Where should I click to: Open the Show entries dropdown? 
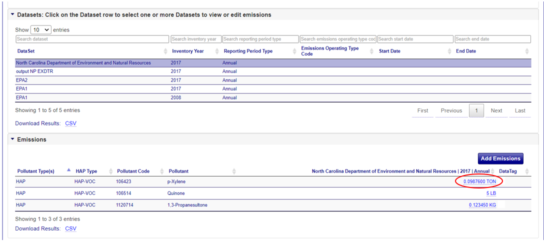41,30
